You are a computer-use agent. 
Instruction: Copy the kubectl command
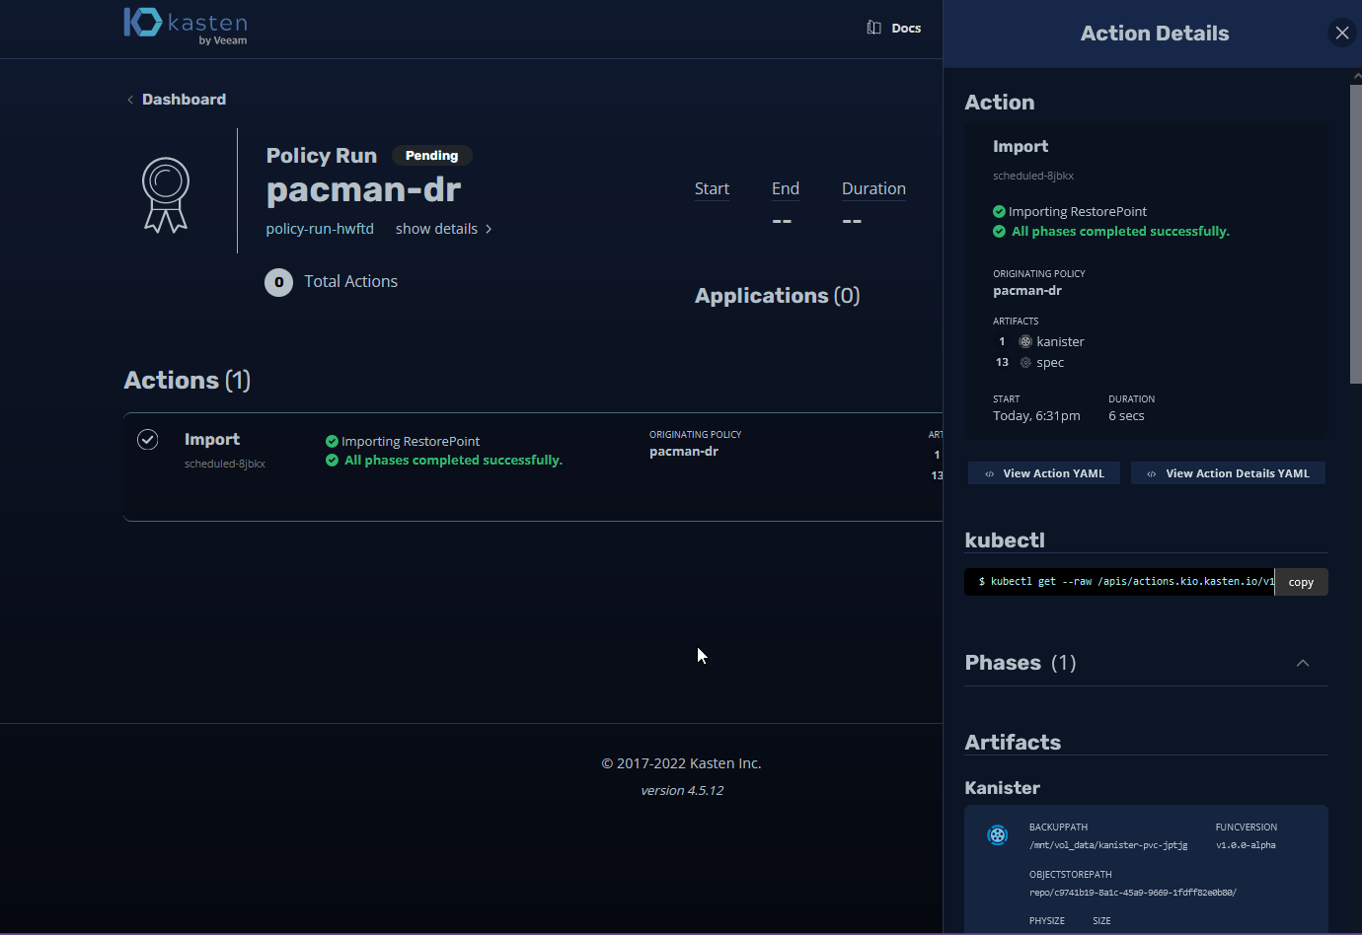click(x=1301, y=582)
